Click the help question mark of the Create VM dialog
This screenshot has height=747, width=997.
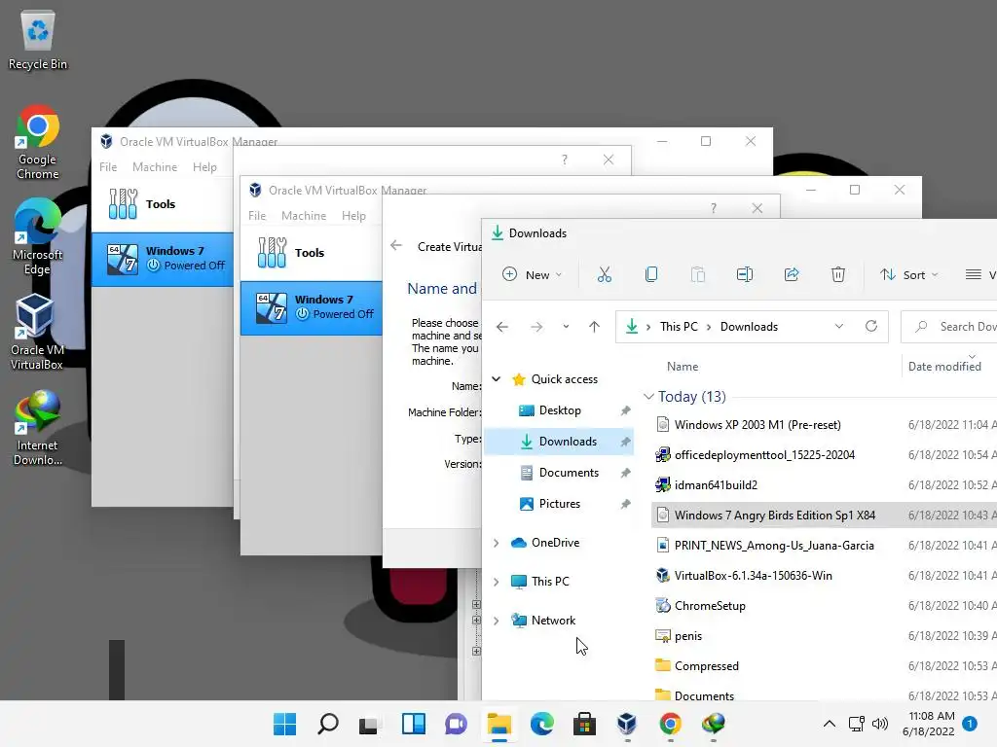714,208
